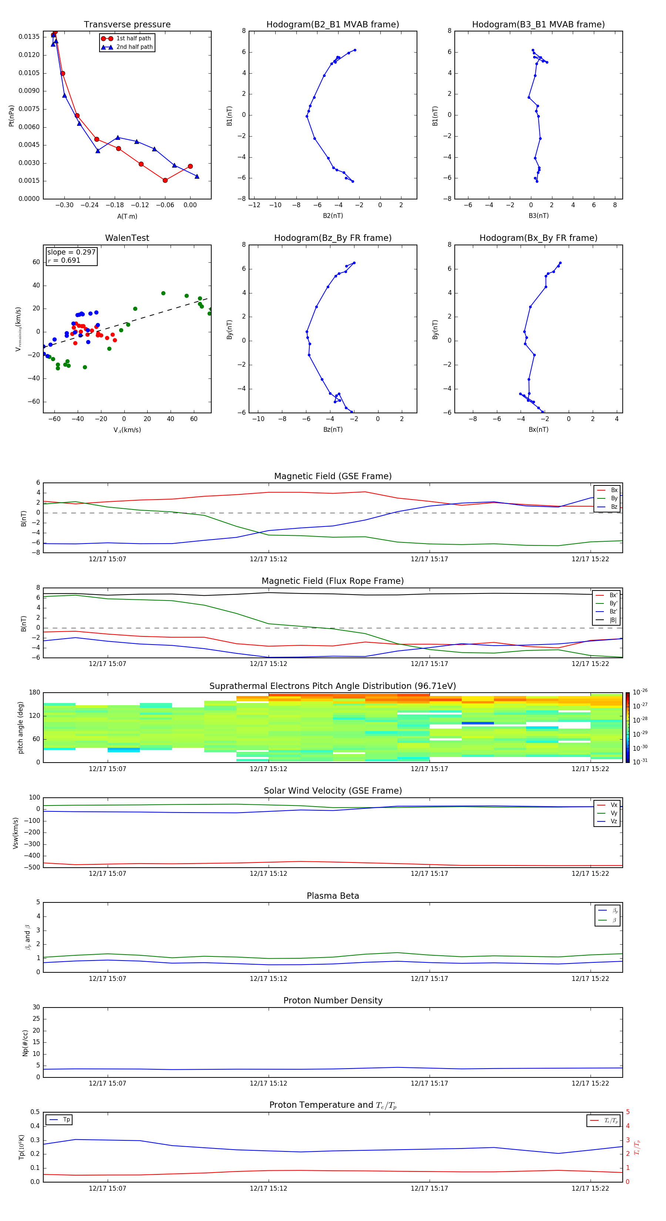Click the 'Hodogram(Bx_By FR frame)' title
This screenshot has height=1221, width=666.
(x=538, y=238)
